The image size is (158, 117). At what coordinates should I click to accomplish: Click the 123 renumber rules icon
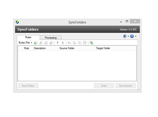point(69,43)
